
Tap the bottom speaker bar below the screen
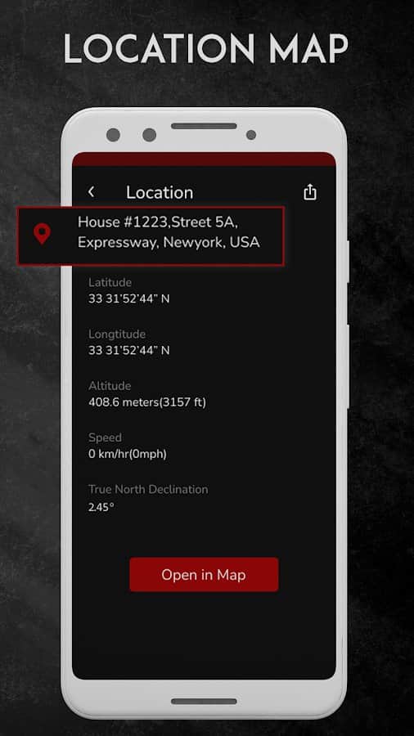pos(204,702)
